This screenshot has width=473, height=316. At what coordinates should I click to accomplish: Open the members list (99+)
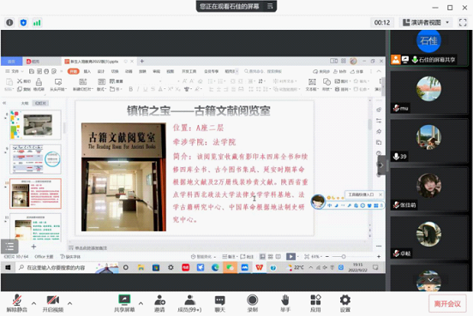pos(189,303)
